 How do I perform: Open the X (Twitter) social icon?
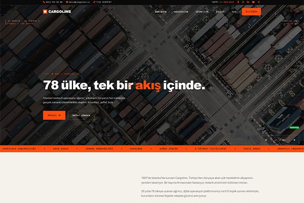(258, 2)
